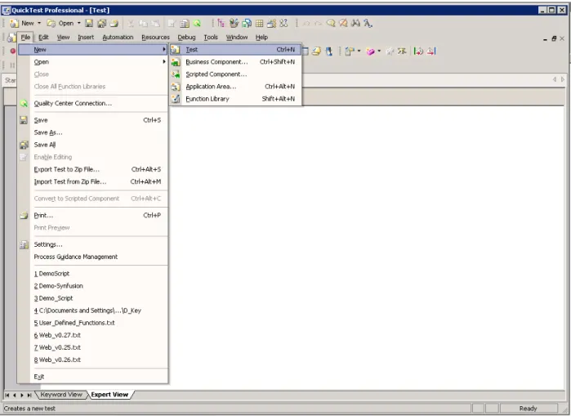Click the checkpoint insert toolbar icon
Viewport: 571px width, 416px height.
click(x=350, y=51)
